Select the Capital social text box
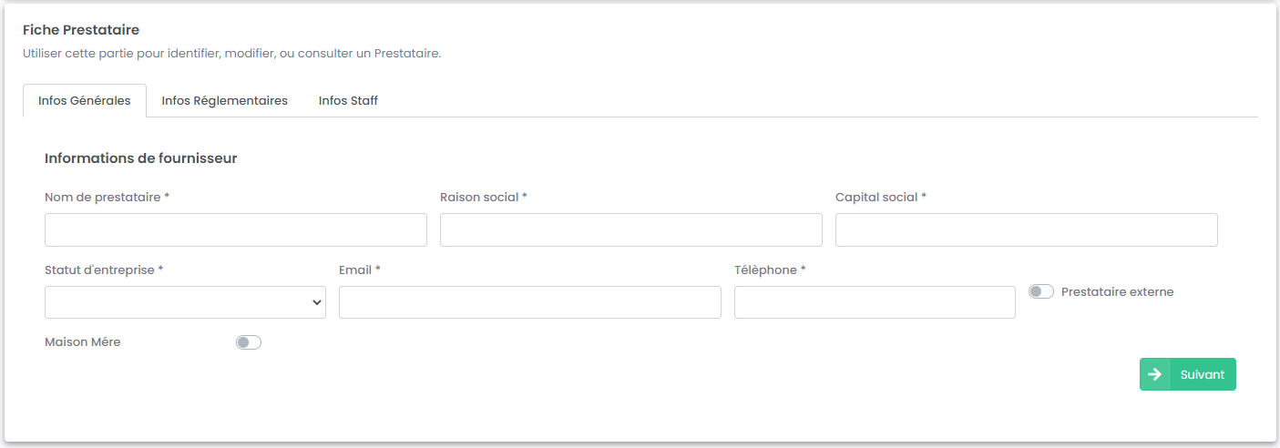 click(1026, 230)
